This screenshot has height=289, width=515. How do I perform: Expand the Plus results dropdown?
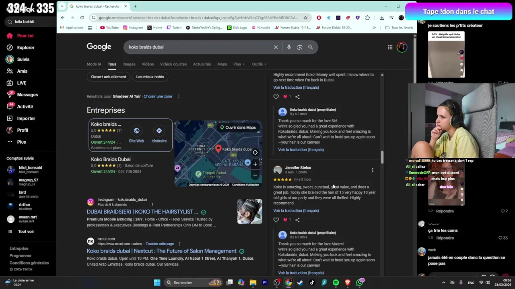[x=239, y=64]
